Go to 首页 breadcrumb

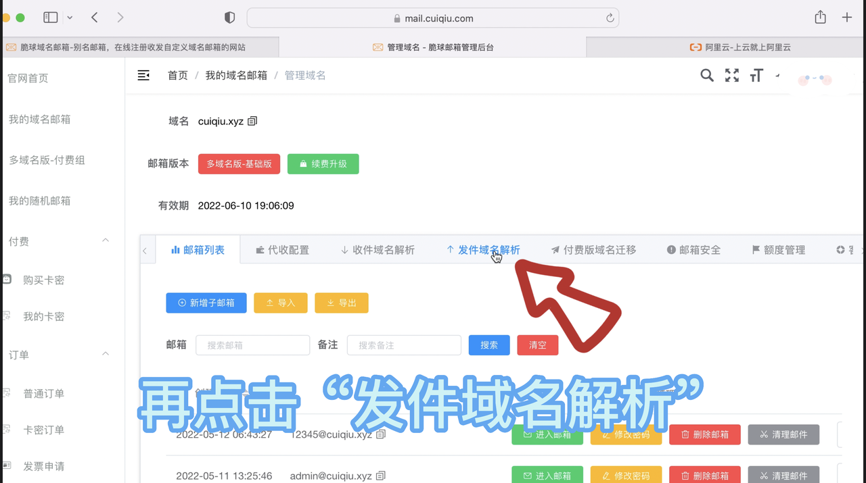click(178, 75)
